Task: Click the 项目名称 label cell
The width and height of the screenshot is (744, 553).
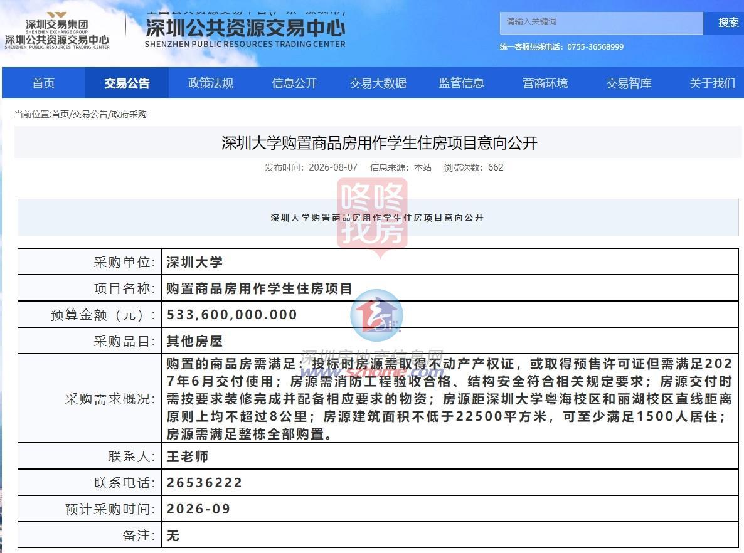Action: [x=90, y=288]
